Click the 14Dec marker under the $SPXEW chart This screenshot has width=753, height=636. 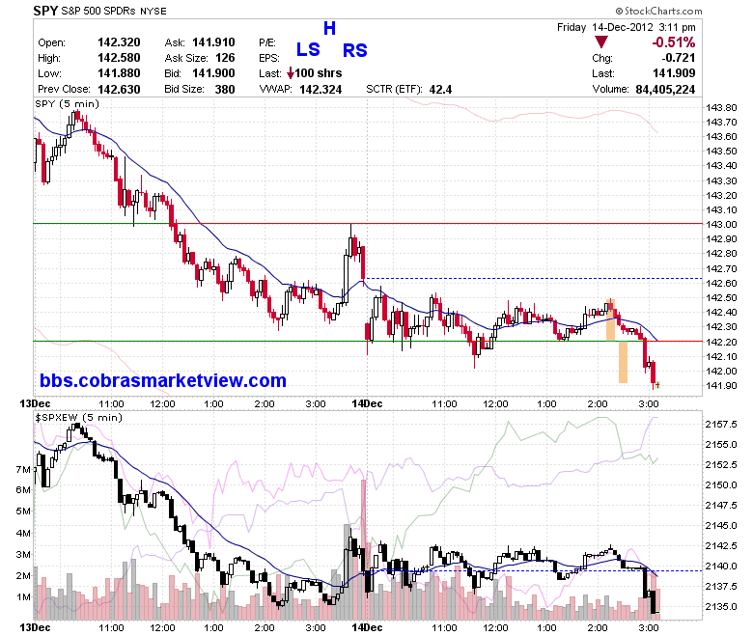click(x=367, y=628)
